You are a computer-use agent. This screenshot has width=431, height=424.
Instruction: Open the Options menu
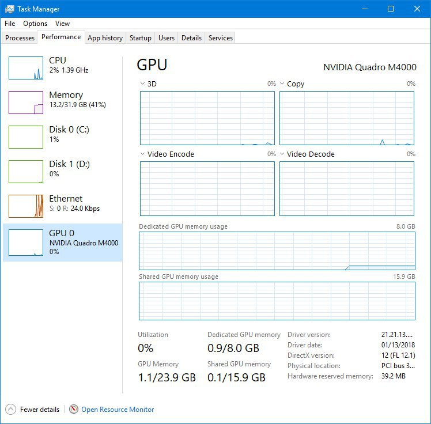click(x=35, y=24)
